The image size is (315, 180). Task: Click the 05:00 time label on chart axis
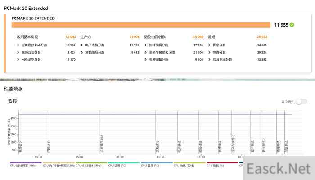pyautogui.click(x=79, y=157)
